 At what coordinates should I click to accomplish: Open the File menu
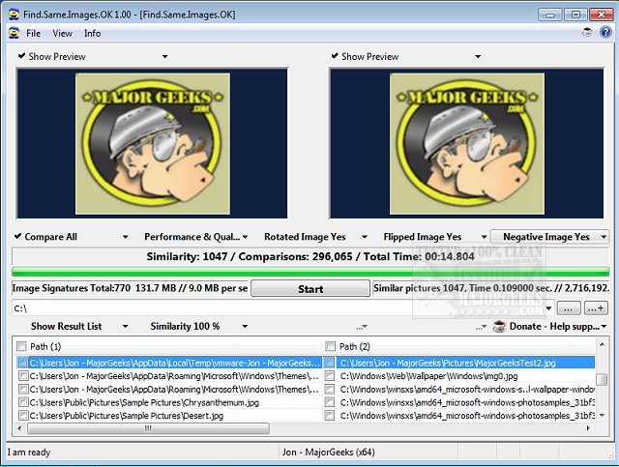tap(33, 34)
